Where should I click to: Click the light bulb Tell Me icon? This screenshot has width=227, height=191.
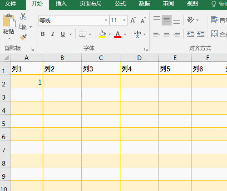pyautogui.click(x=214, y=4)
